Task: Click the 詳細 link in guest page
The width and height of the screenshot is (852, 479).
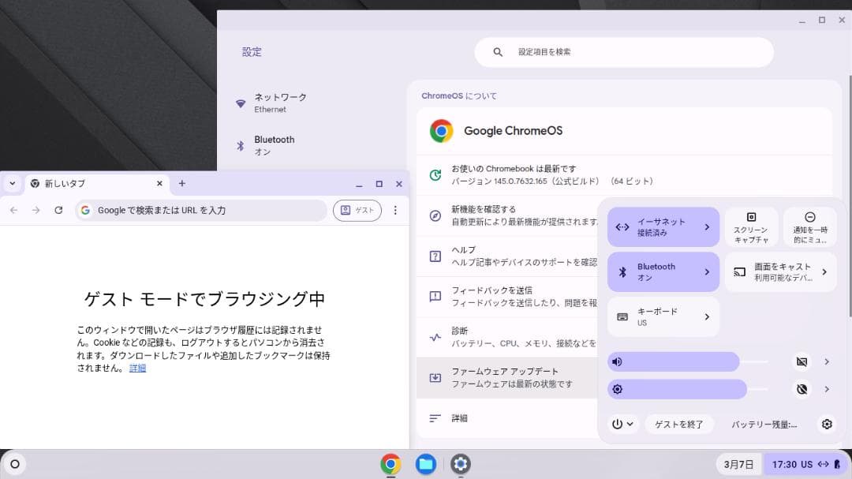Action: tap(137, 368)
